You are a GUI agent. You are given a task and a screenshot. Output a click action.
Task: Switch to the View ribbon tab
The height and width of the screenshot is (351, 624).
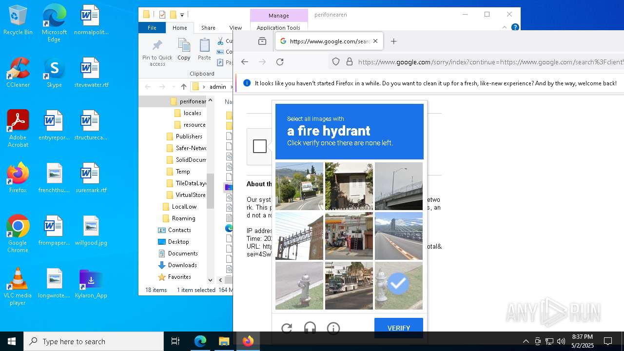235,28
